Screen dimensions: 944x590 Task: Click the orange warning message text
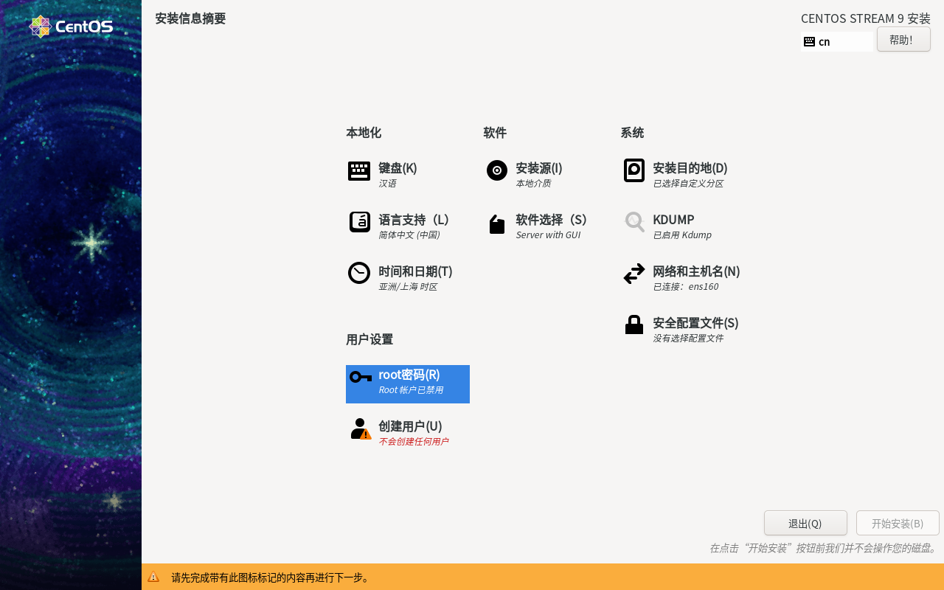(271, 577)
